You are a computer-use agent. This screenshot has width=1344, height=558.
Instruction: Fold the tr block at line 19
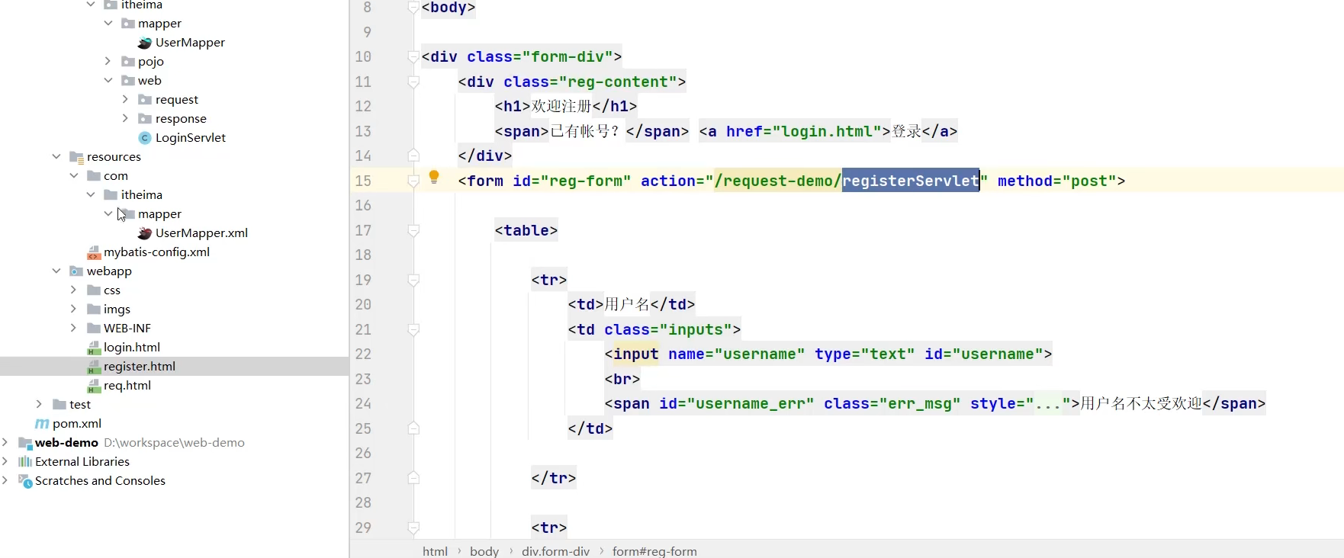413,281
